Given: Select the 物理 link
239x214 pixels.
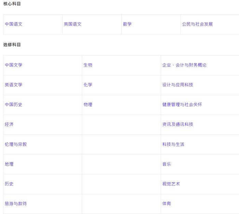Looking at the screenshot, I should click(88, 104).
